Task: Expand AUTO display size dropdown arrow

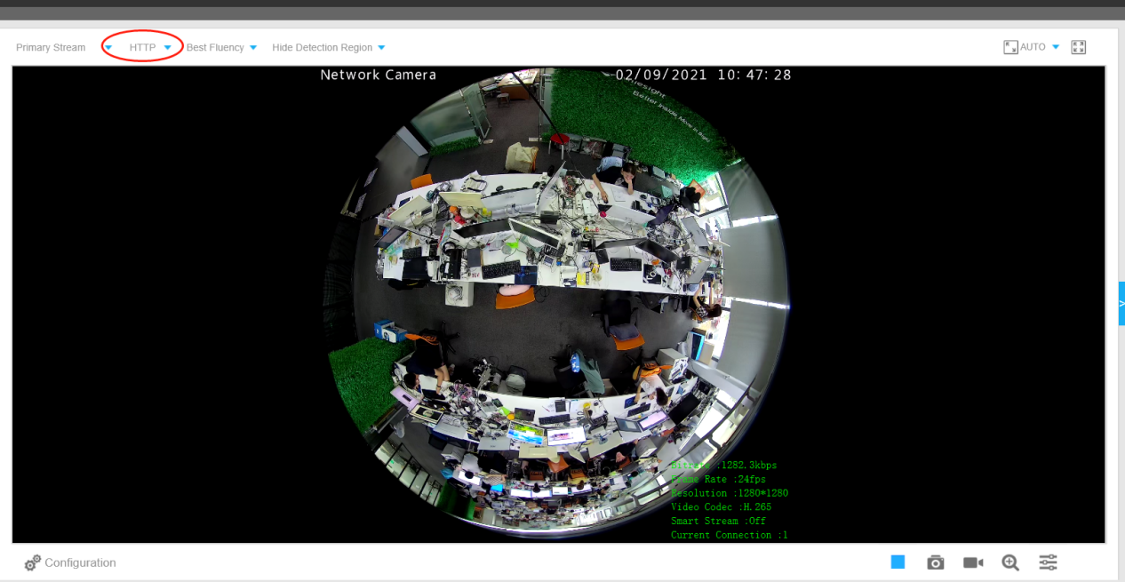Action: tap(1056, 47)
